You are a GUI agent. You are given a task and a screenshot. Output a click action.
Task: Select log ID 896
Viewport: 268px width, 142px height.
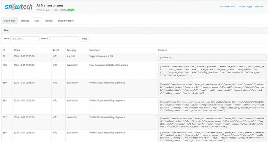pyautogui.click(x=5, y=132)
